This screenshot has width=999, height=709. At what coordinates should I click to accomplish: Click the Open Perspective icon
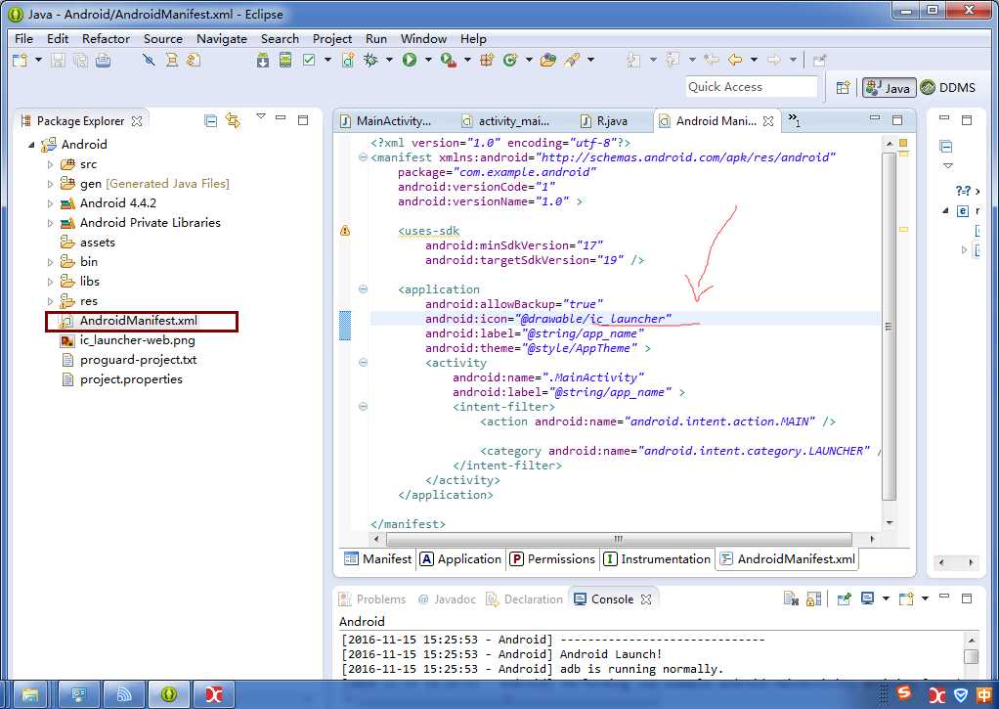click(843, 87)
